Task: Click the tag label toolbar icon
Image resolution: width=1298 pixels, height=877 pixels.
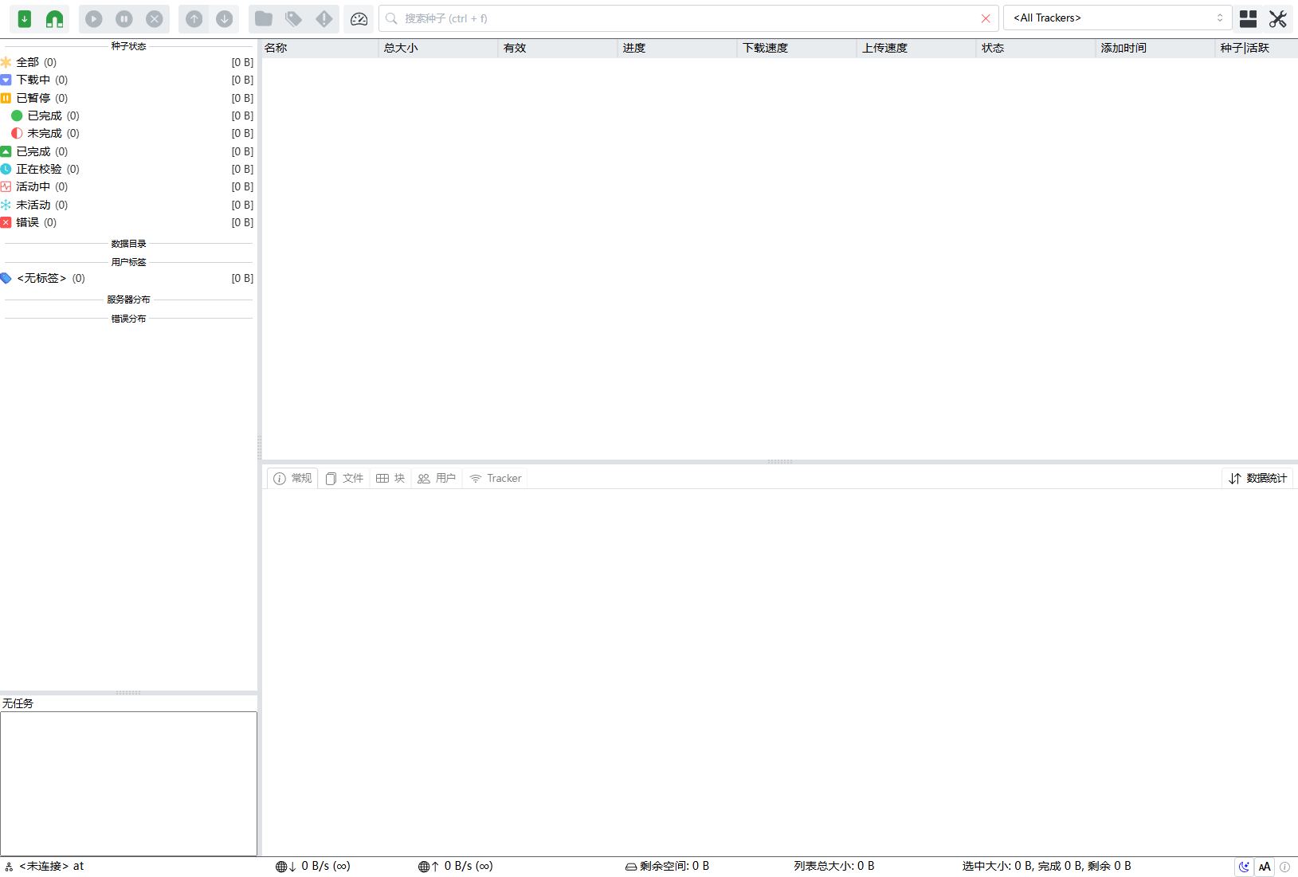Action: [294, 18]
